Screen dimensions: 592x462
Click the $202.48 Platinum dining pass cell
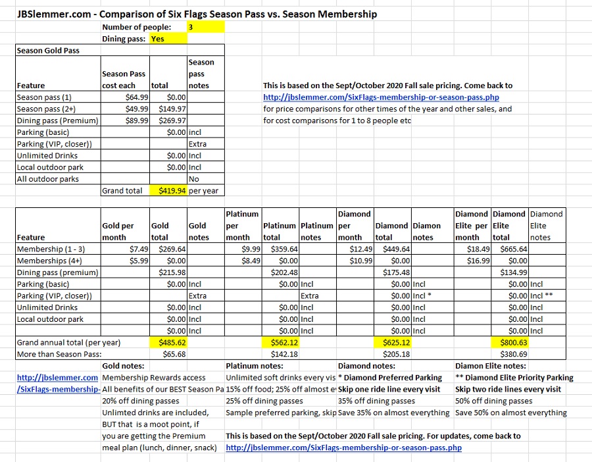coord(280,272)
